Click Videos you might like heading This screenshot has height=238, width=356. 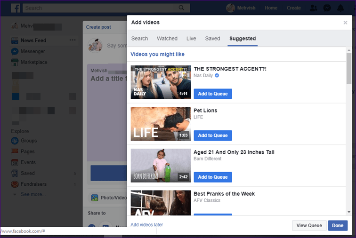[x=157, y=55]
